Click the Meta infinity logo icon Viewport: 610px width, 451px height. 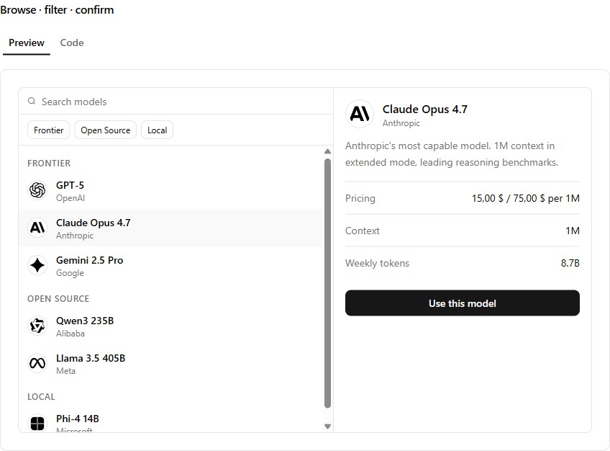37,363
